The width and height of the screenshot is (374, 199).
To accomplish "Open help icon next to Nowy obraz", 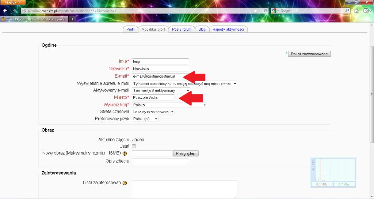I will [125, 154].
